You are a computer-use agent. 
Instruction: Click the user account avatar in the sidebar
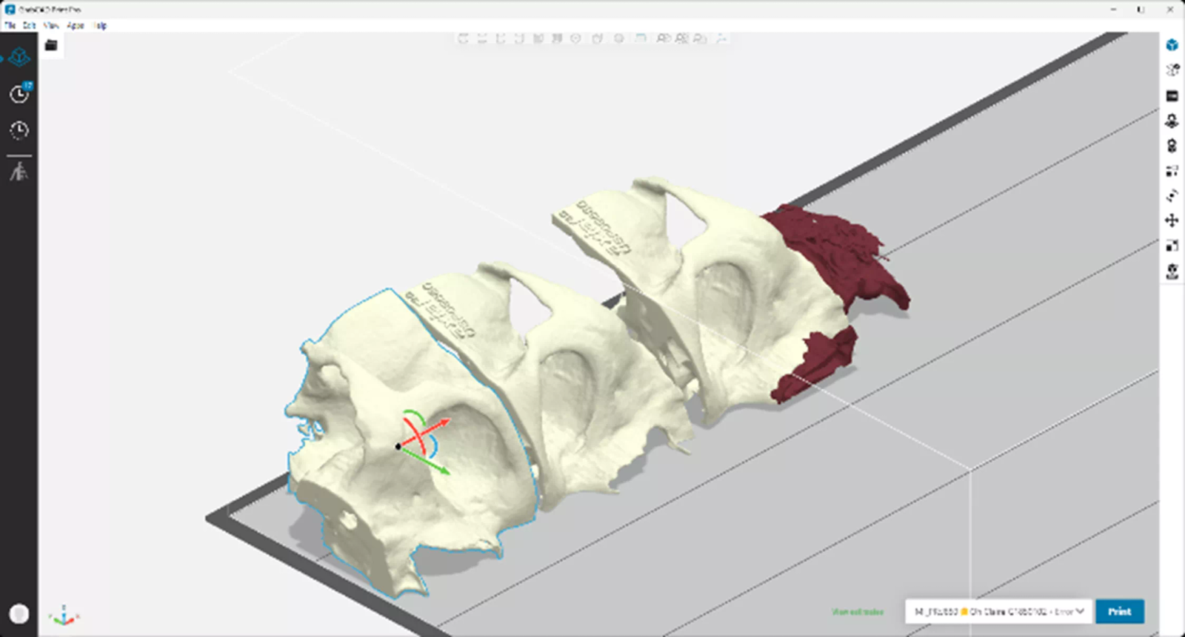tap(20, 613)
